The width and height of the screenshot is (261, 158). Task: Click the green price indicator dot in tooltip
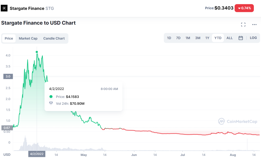coord(51,97)
